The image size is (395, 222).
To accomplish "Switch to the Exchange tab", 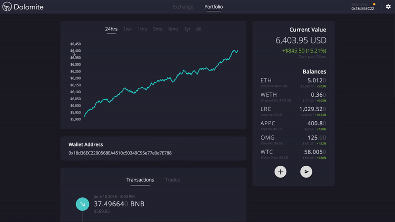I will [x=183, y=7].
